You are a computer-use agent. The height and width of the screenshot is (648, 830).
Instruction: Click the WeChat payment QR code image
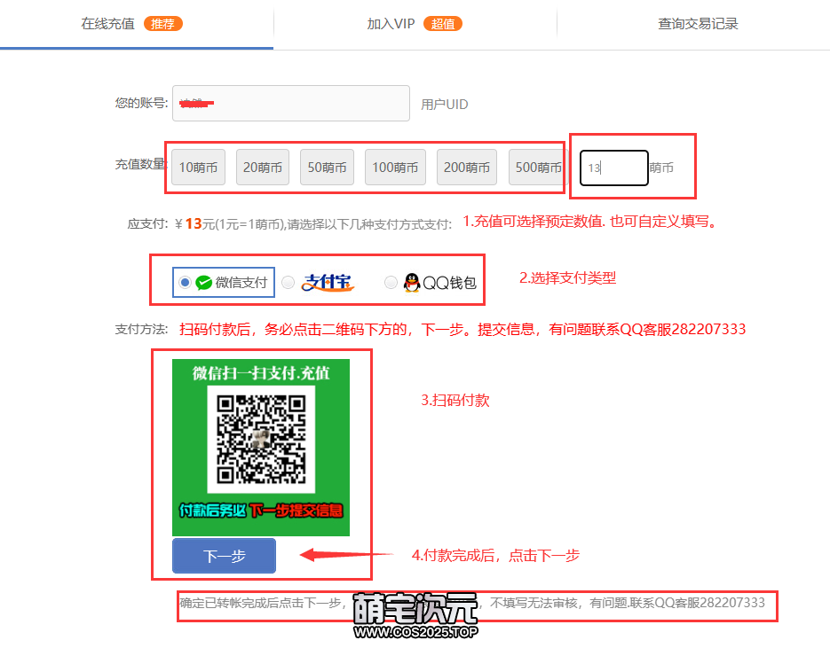coord(261,439)
